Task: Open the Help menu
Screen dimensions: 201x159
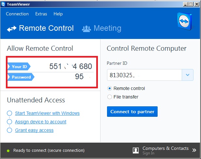Action: (x=58, y=14)
